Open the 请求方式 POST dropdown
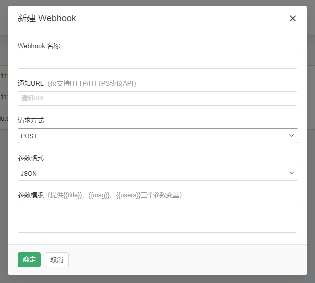The height and width of the screenshot is (283, 315). coord(150,136)
